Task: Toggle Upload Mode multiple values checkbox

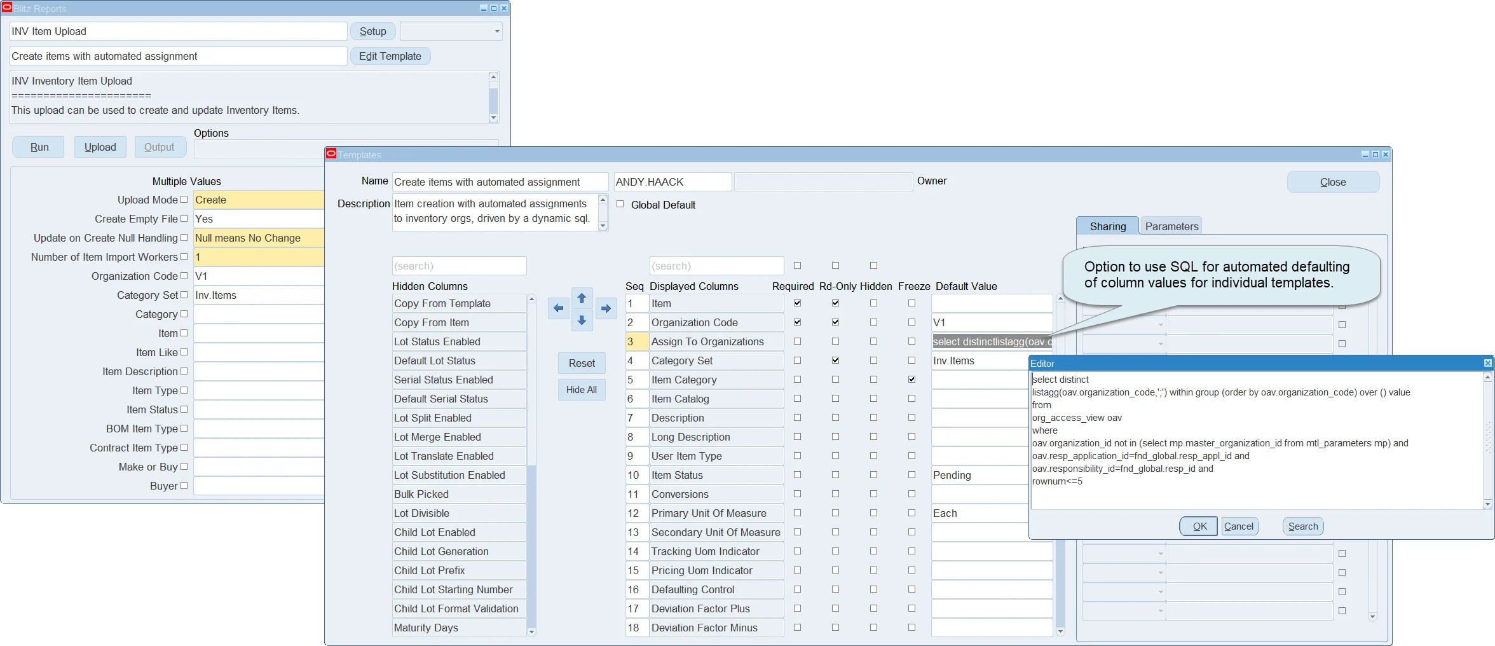Action: point(184,200)
